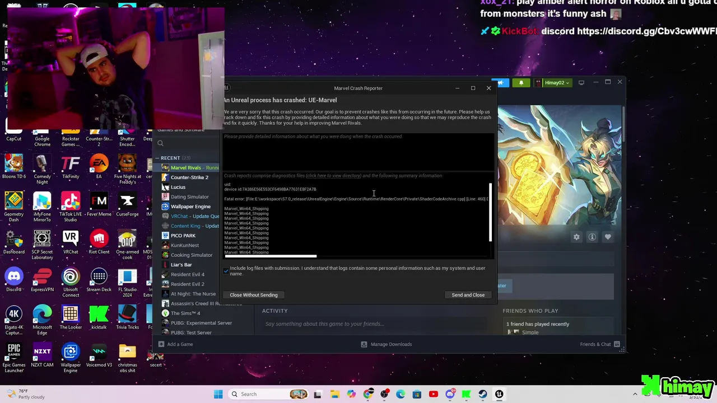Open the Stream Deck desktop shortcut
Viewport: 717px width, 403px height.
point(99,280)
